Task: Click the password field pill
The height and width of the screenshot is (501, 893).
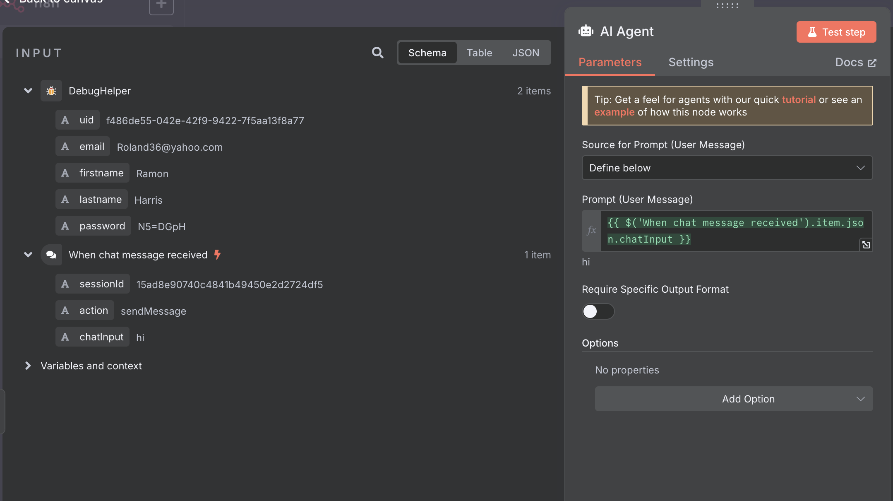Action: tap(93, 226)
